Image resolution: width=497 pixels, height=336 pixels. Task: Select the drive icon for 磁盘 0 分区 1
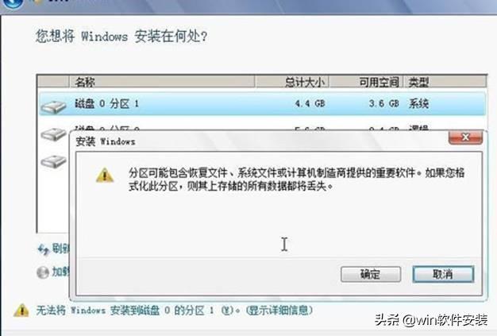[x=53, y=106]
